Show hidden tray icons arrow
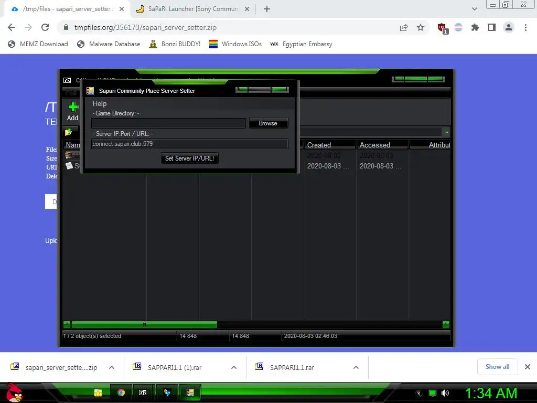 (418, 394)
